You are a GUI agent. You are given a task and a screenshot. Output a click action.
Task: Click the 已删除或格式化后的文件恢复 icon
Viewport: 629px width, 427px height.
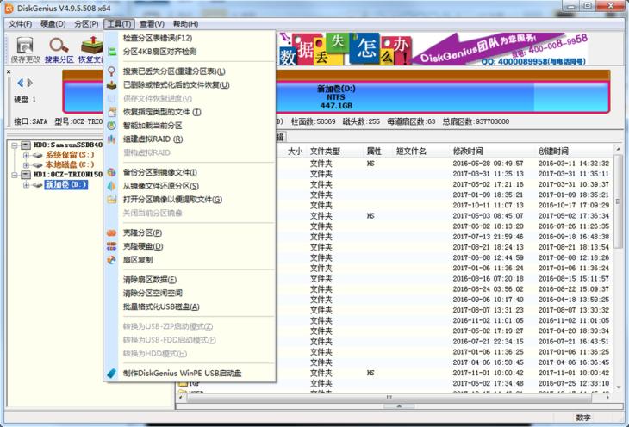tap(112, 85)
